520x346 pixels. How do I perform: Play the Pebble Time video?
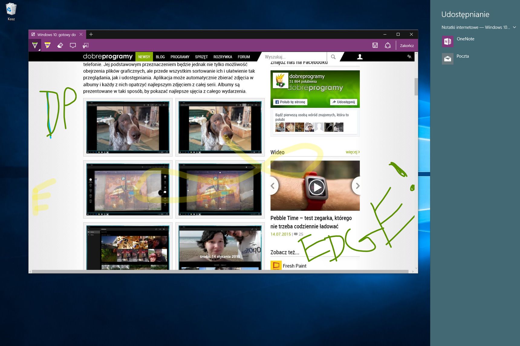tap(317, 187)
